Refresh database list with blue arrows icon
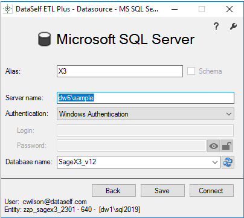This screenshot has width=244, height=218. 228,162
